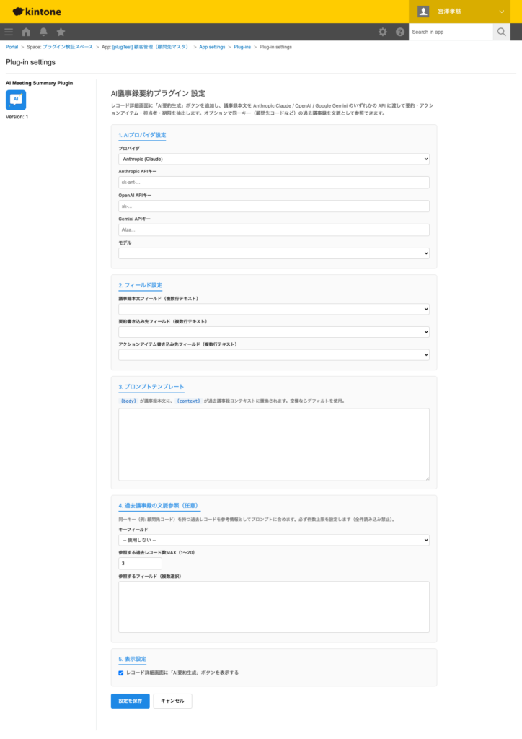This screenshot has height=739, width=522.
Task: Click the App settings breadcrumb link
Action: click(x=212, y=47)
